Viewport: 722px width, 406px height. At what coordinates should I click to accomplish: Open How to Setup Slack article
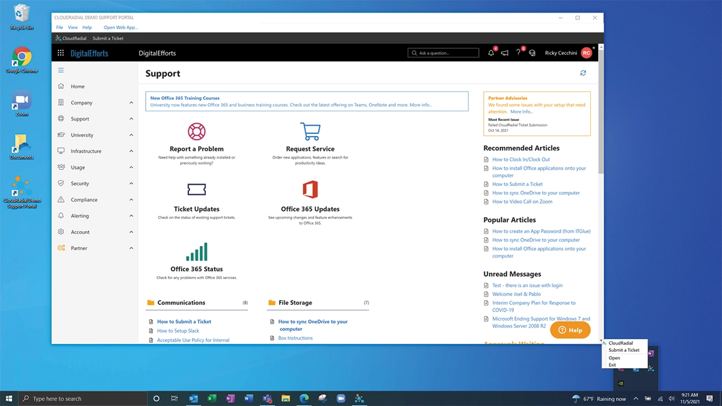(178, 331)
